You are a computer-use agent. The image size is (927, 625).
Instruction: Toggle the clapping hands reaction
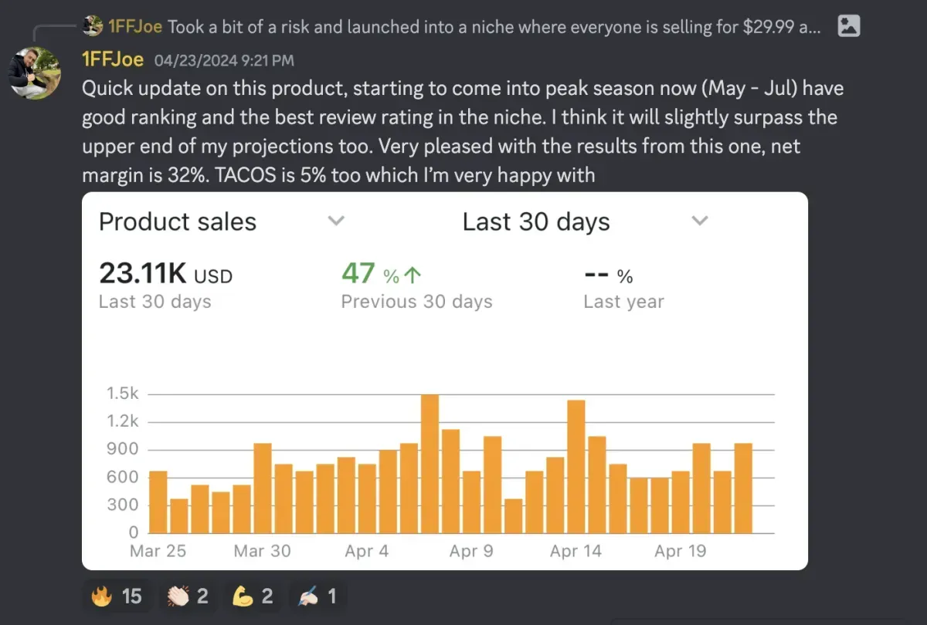[188, 596]
